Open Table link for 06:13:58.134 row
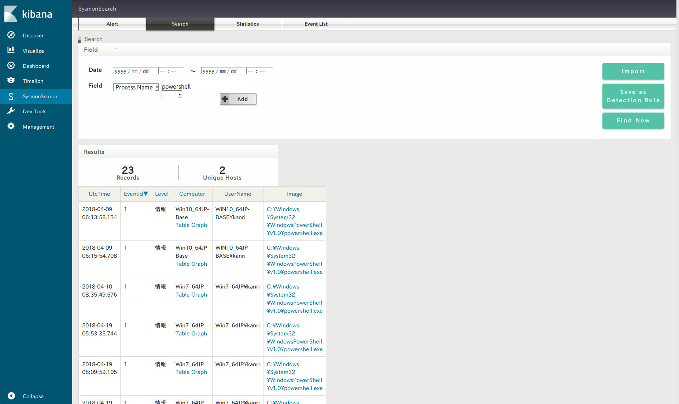Viewport: 679px width, 404px height. 182,225
